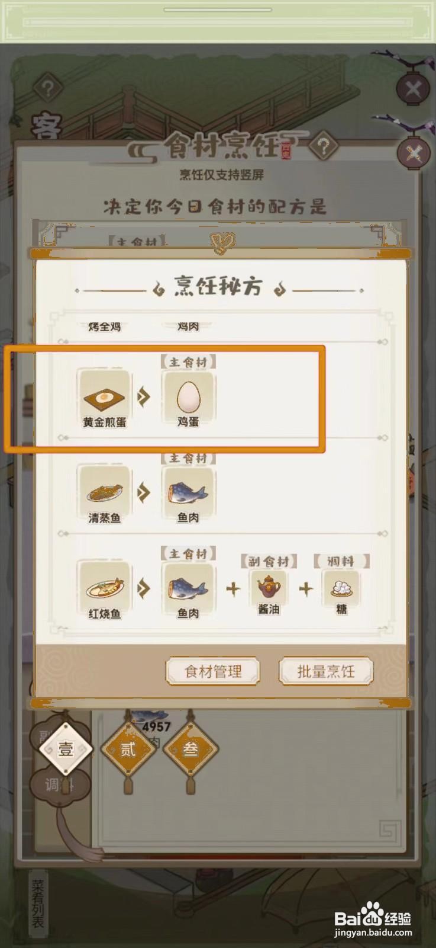Select the 调料 category tab
The height and width of the screenshot is (948, 436).
[x=60, y=785]
